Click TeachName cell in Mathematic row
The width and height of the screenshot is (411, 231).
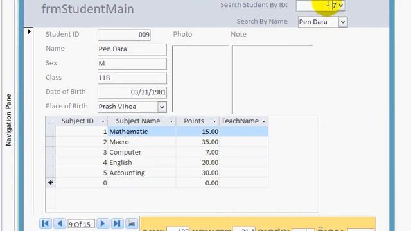click(x=244, y=132)
